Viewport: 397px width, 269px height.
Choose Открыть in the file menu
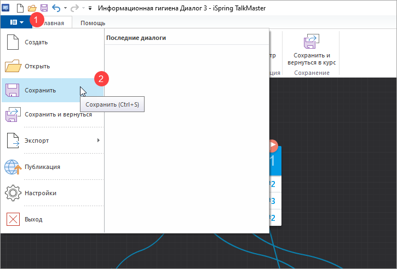pos(53,66)
